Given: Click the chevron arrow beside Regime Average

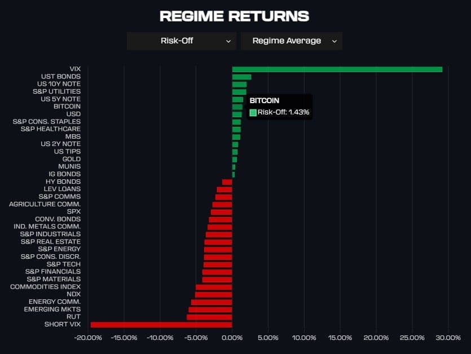Looking at the screenshot, I should tap(334, 41).
